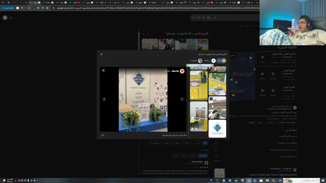Viewport: 326px width, 183px height.
Task: Select the 'الامتحان 3' review topic chip
Action: tap(186, 143)
